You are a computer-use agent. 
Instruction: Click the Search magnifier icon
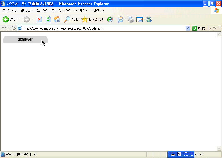pyautogui.click(x=67, y=19)
